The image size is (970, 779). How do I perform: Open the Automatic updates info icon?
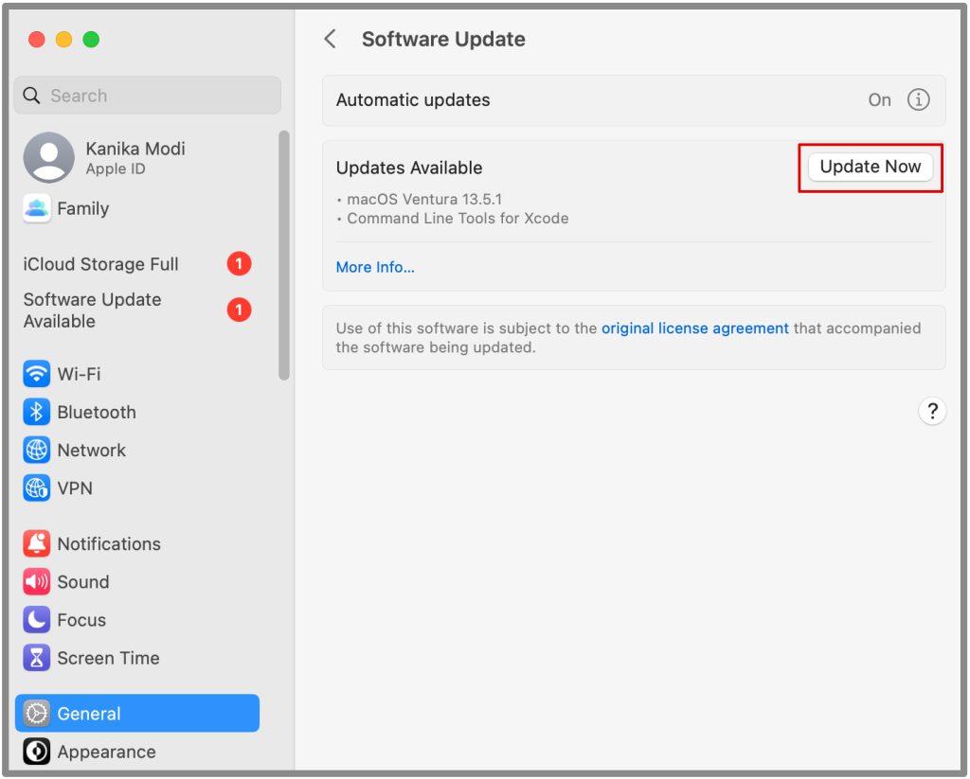tap(918, 99)
